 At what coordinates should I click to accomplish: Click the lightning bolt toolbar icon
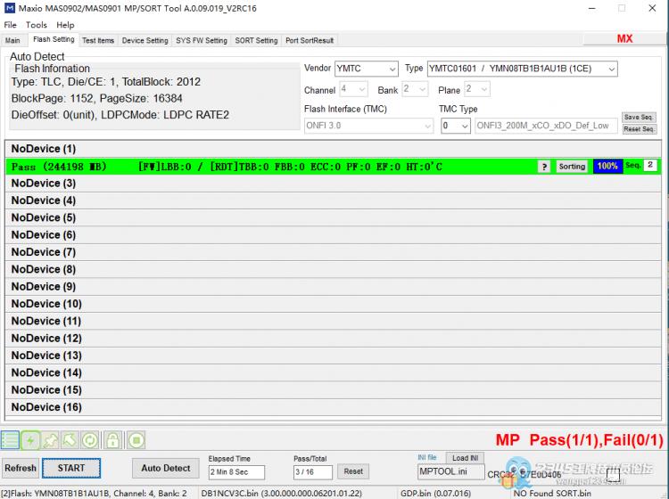(30, 440)
